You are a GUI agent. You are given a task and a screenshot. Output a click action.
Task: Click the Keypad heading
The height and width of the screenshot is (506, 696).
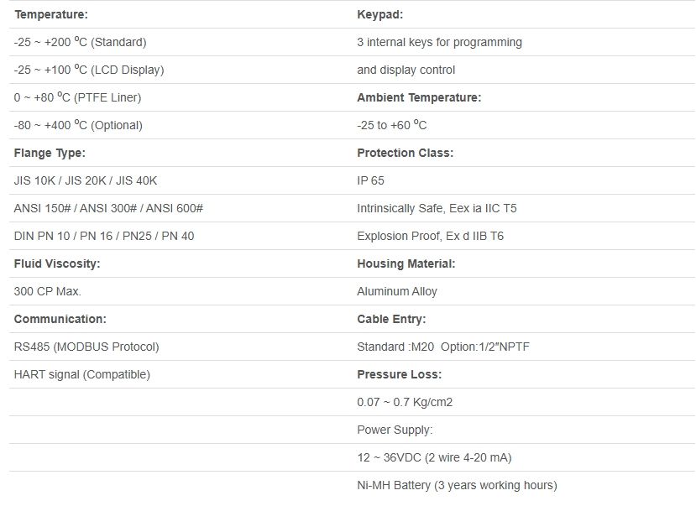(x=380, y=14)
